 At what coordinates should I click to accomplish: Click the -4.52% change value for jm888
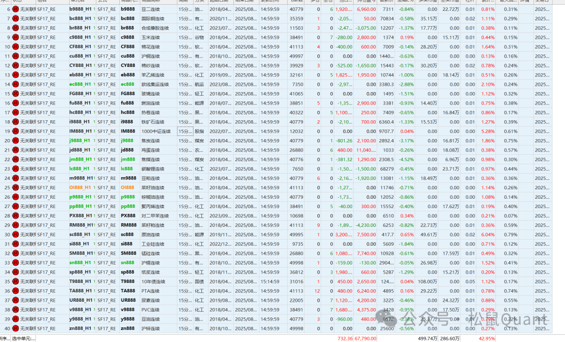[x=405, y=159]
